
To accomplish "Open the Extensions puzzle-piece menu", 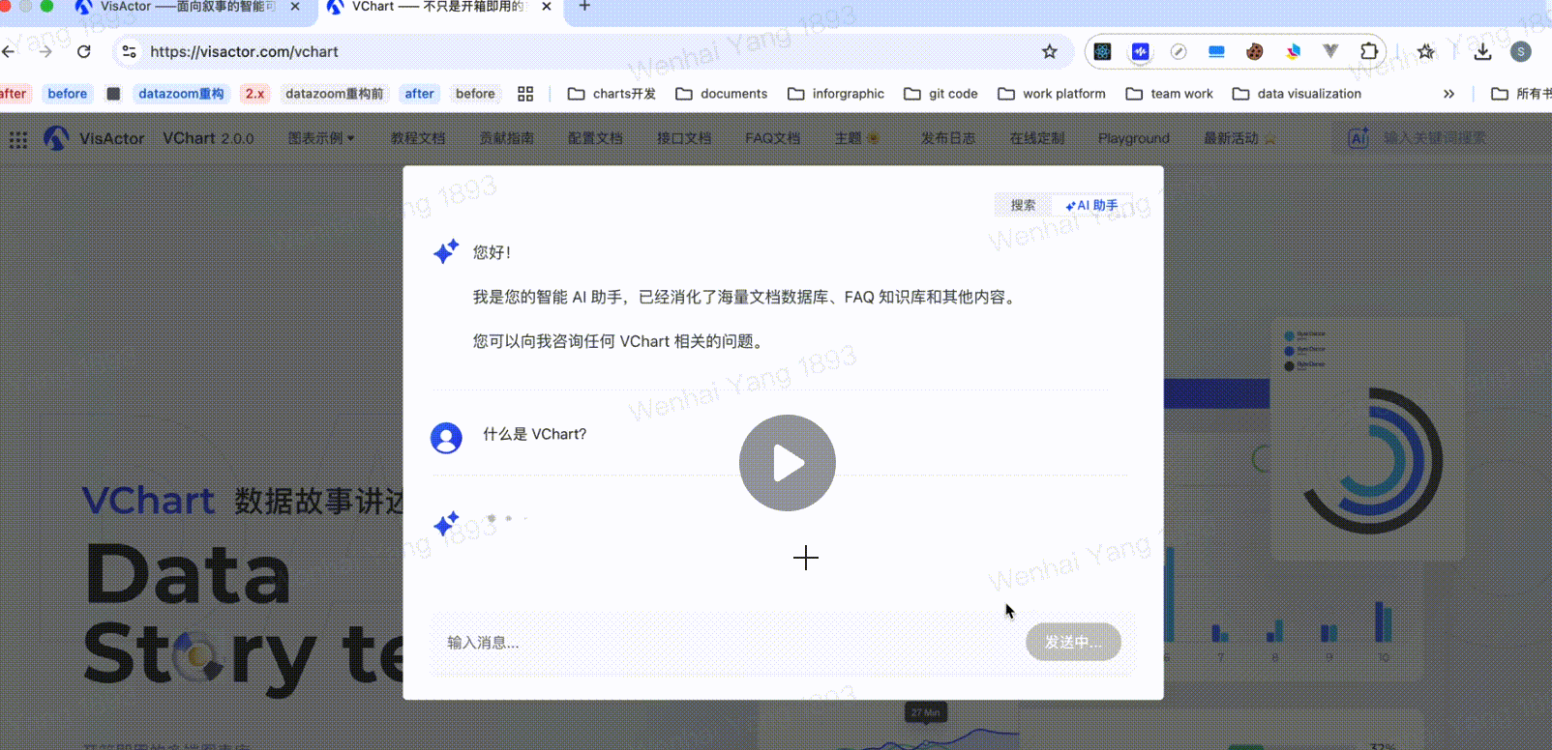I will point(1368,52).
